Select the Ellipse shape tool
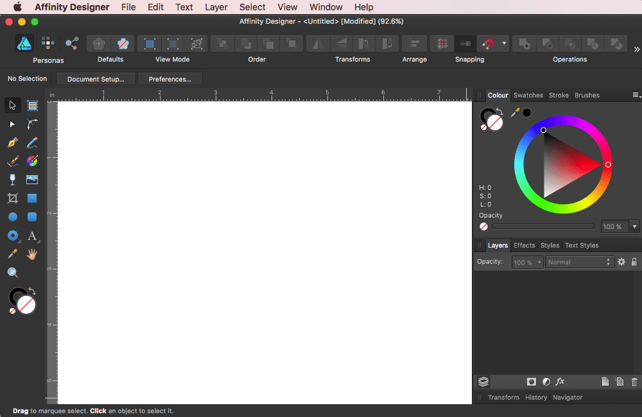Viewport: 642px width, 417px height. (13, 217)
